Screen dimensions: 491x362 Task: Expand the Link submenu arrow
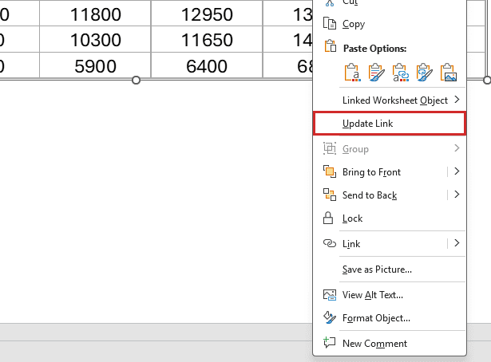tap(457, 243)
